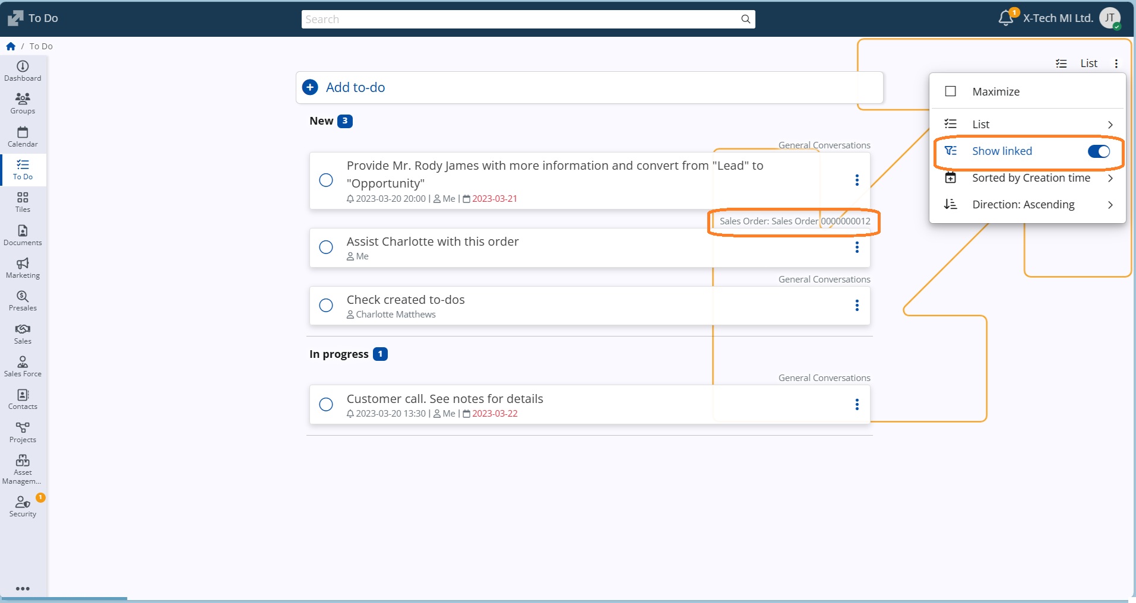Mark Rody James to-do as complete
Screen dimensions: 1136x603
(326, 180)
